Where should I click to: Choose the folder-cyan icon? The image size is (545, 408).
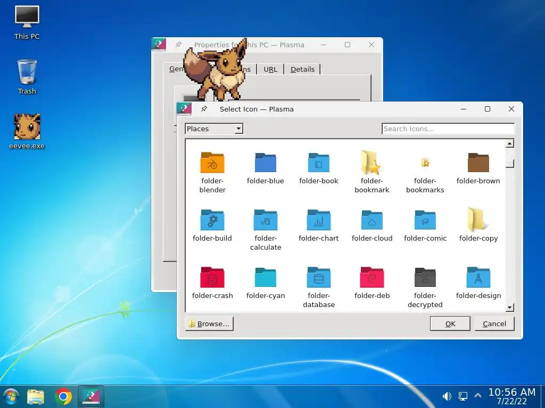[266, 277]
